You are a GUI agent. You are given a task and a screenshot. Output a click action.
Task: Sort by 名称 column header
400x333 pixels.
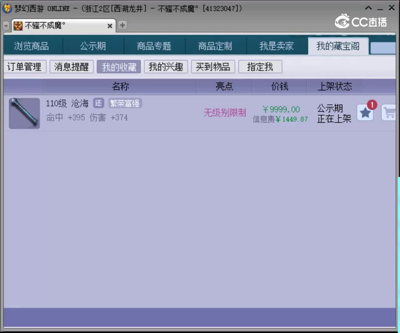pyautogui.click(x=120, y=87)
